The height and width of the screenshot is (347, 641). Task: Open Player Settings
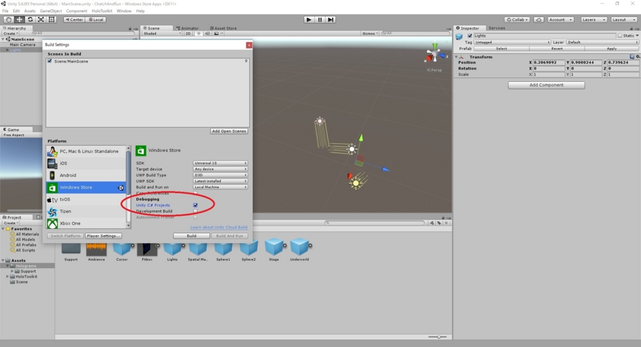coord(103,236)
